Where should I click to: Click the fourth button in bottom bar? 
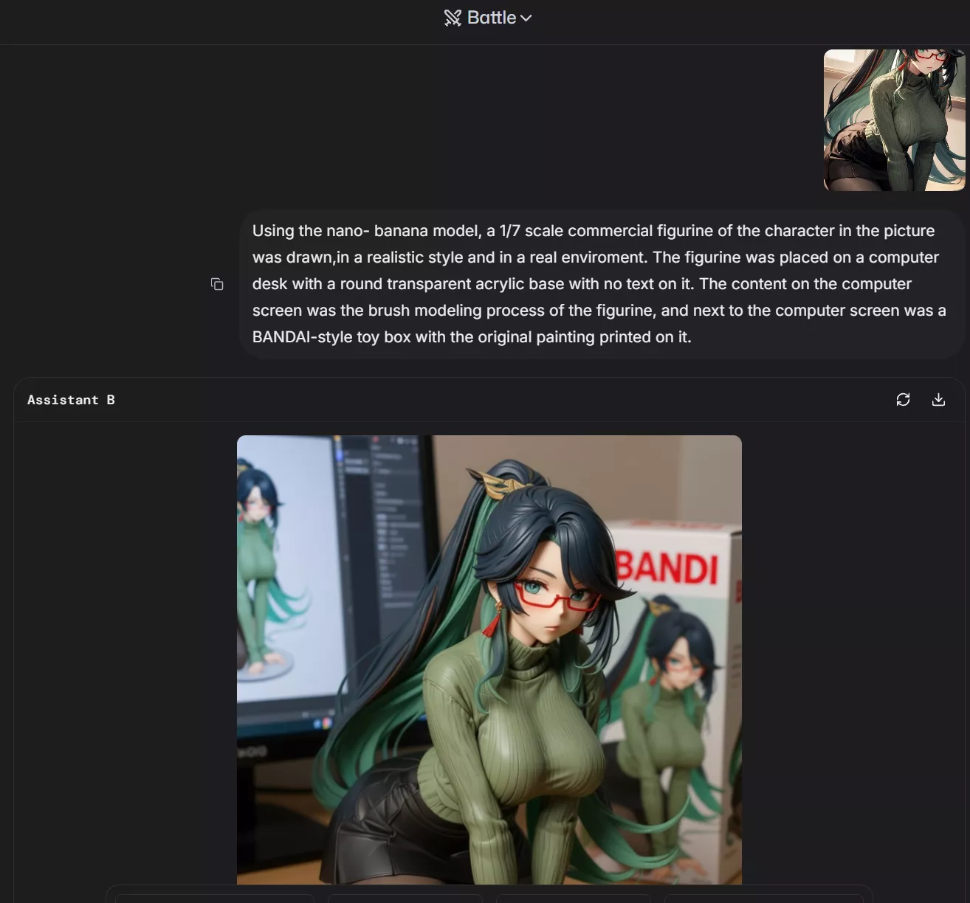click(763, 898)
